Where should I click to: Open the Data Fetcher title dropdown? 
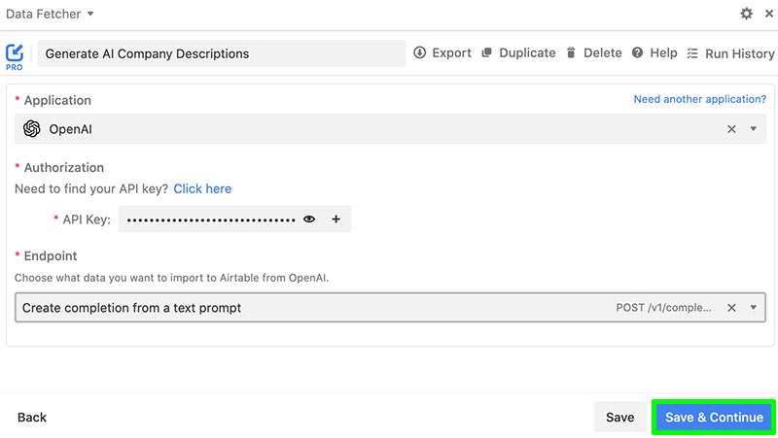[50, 14]
